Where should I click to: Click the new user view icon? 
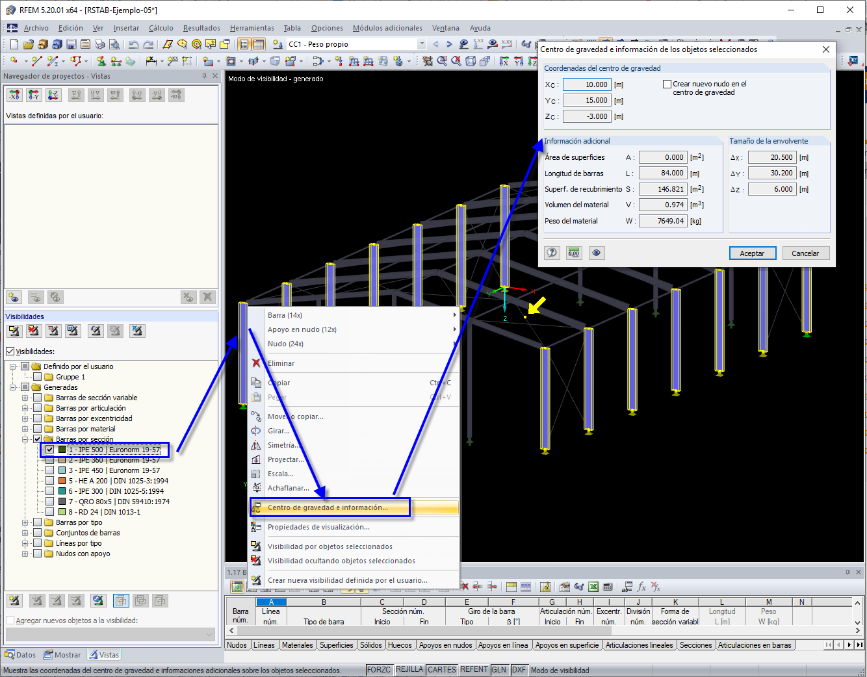click(x=14, y=297)
